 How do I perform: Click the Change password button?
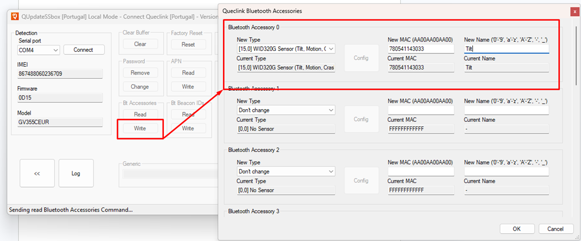(x=139, y=87)
